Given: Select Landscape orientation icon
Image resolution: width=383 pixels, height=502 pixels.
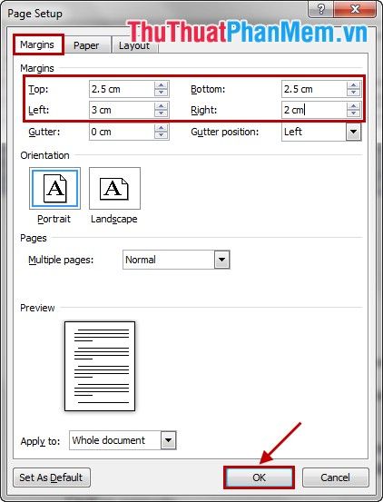Looking at the screenshot, I should [x=114, y=188].
